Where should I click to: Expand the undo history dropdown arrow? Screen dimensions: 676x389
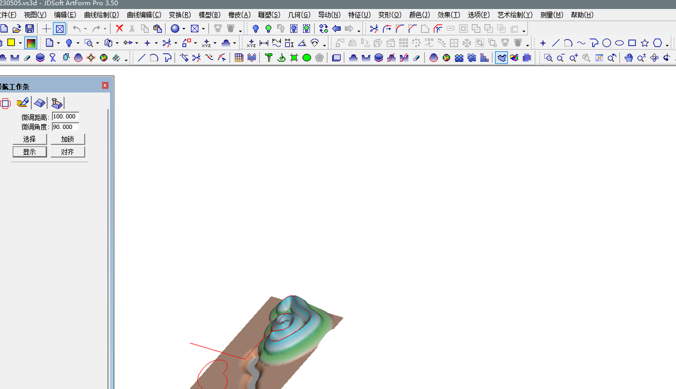click(x=85, y=29)
